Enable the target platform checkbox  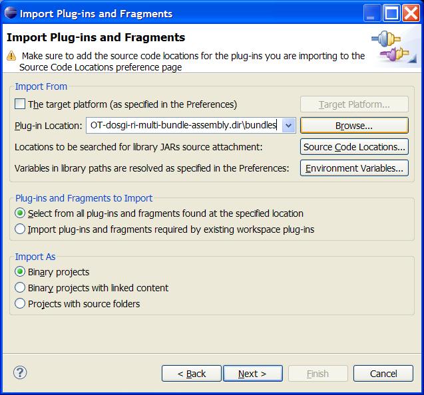[20, 104]
